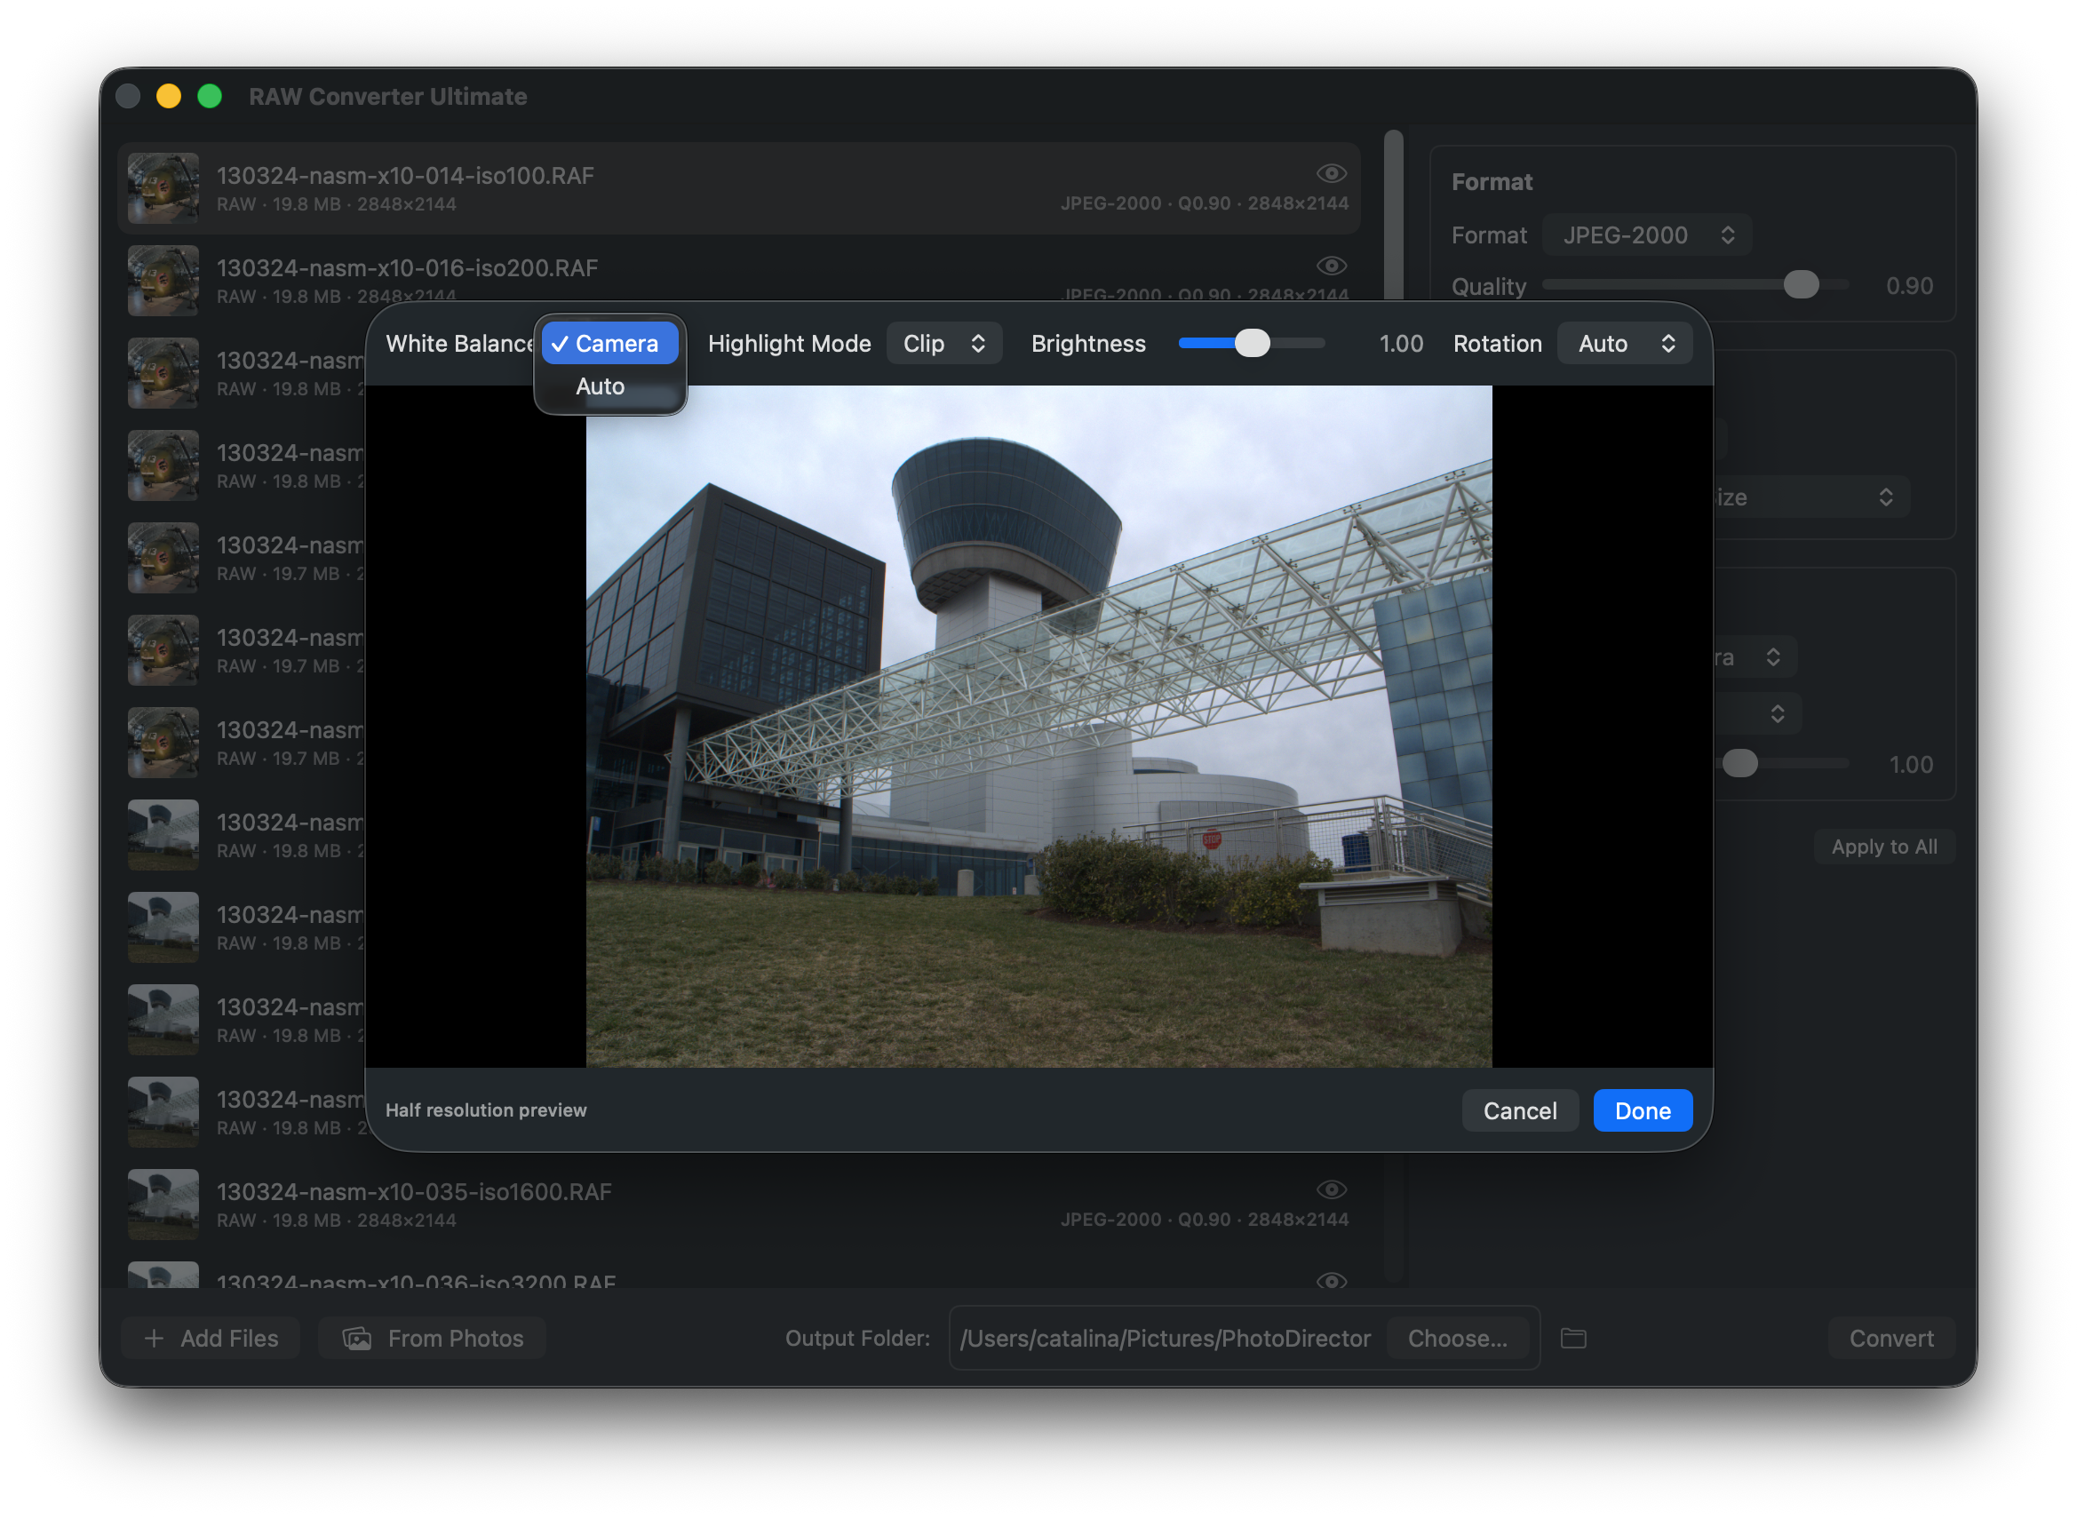2077x1519 pixels.
Task: Click the building preview image
Action: coord(1039,727)
